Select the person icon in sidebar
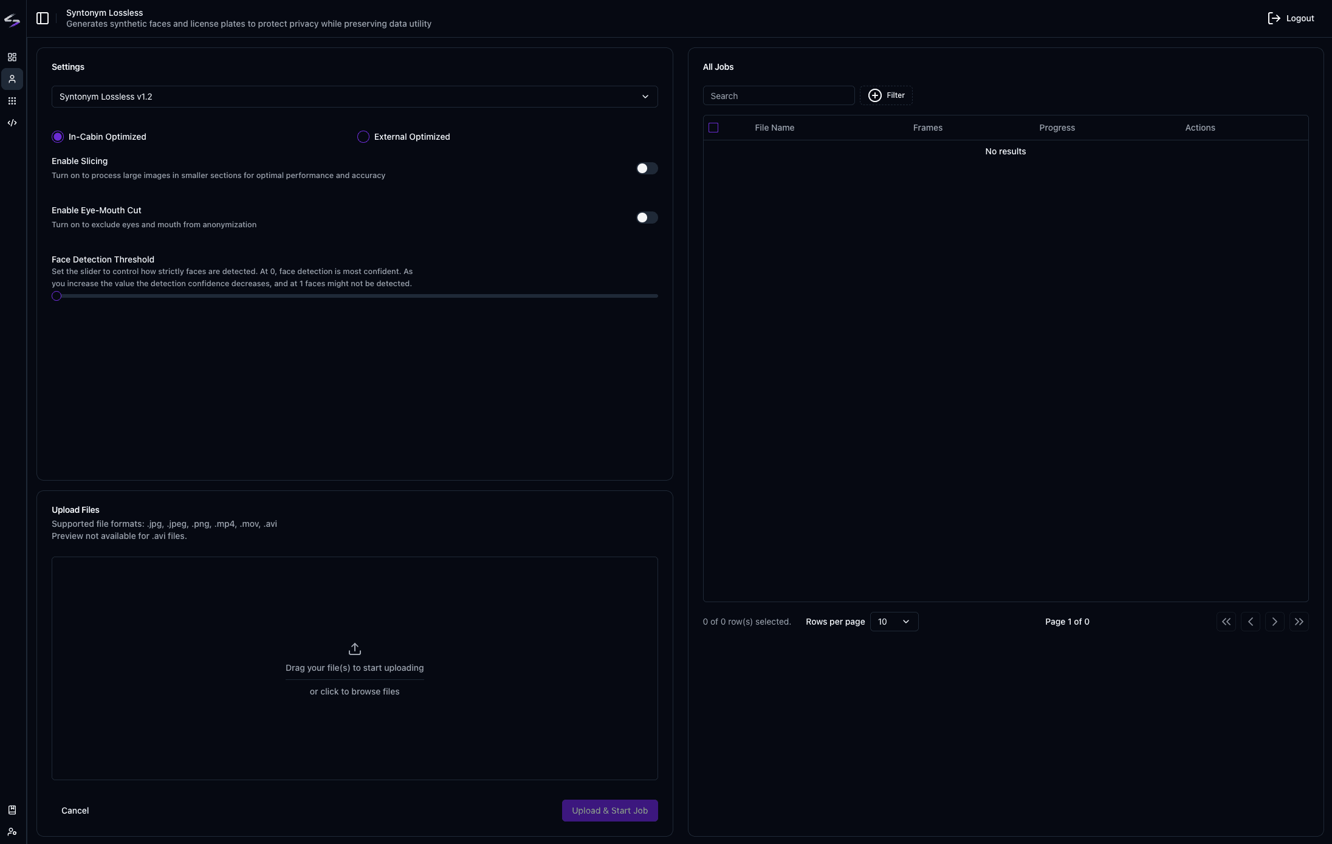 tap(12, 79)
